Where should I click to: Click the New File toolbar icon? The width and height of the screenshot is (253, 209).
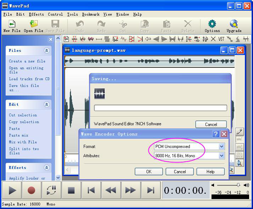click(12, 26)
